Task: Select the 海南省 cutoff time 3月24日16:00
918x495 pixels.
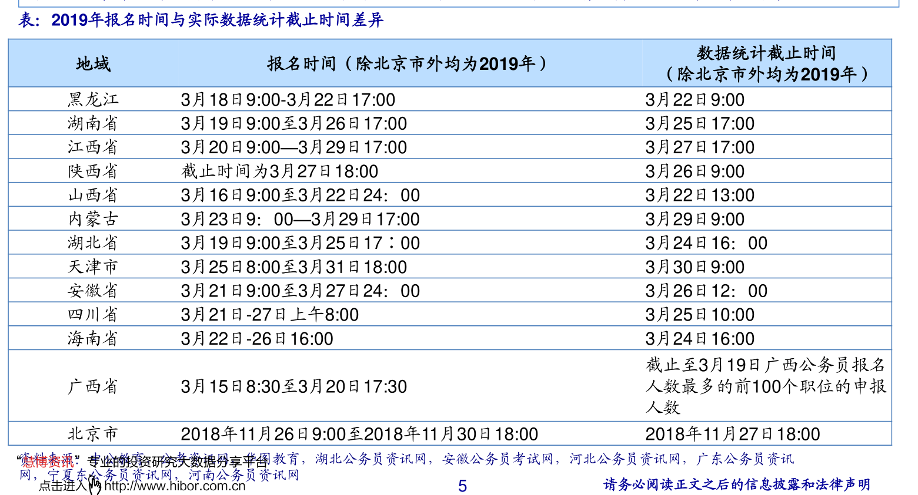Action: [699, 339]
